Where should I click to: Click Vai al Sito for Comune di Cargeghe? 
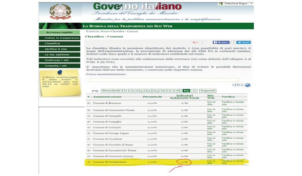211,122
